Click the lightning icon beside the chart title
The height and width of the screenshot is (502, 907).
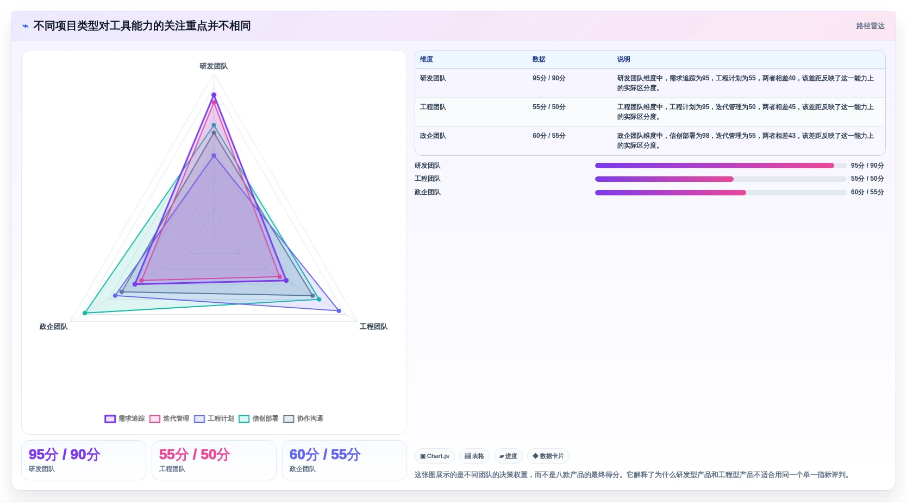pyautogui.click(x=25, y=26)
